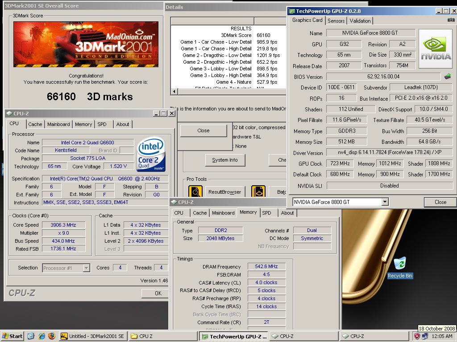Click the Game 4 - Nature result row
457x342 pixels.
[x=228, y=82]
